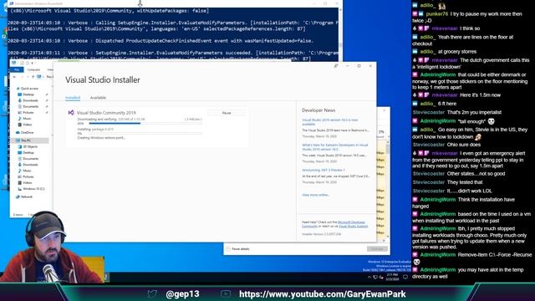
Task: Click the Installer version text
Action: [x=321, y=234]
